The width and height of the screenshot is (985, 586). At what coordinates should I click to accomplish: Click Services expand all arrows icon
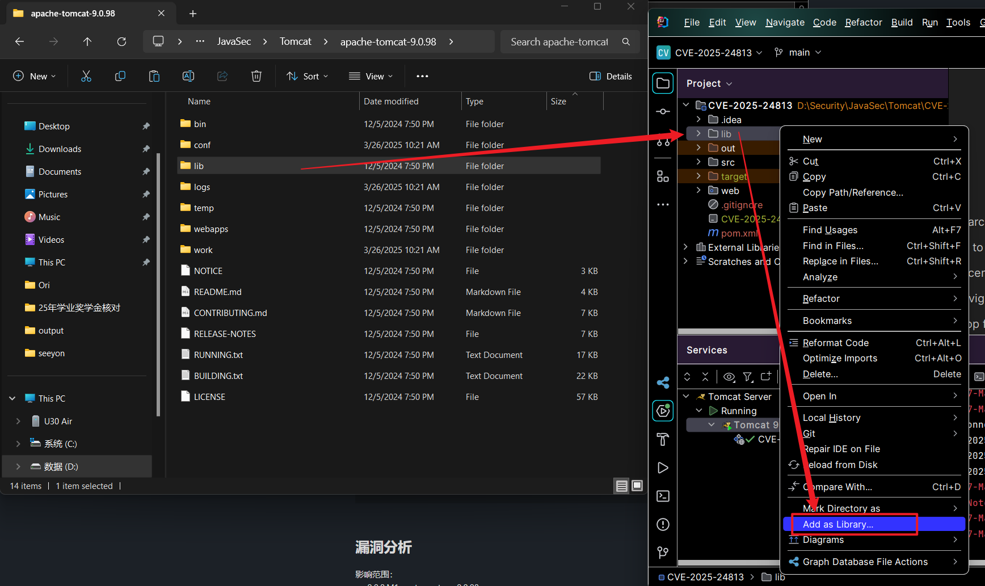(687, 377)
